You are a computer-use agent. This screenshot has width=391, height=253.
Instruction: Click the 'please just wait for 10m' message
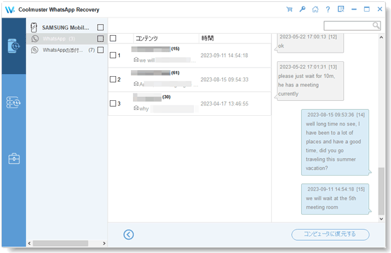point(310,81)
